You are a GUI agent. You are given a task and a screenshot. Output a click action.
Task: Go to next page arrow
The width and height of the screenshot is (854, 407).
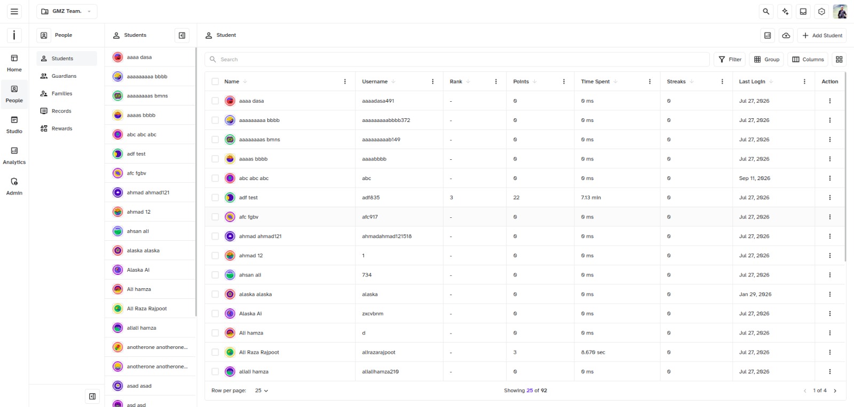coord(835,390)
